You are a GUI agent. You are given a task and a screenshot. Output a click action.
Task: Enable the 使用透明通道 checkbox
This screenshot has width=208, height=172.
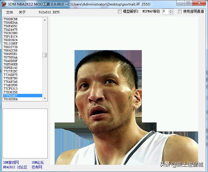[180, 12]
